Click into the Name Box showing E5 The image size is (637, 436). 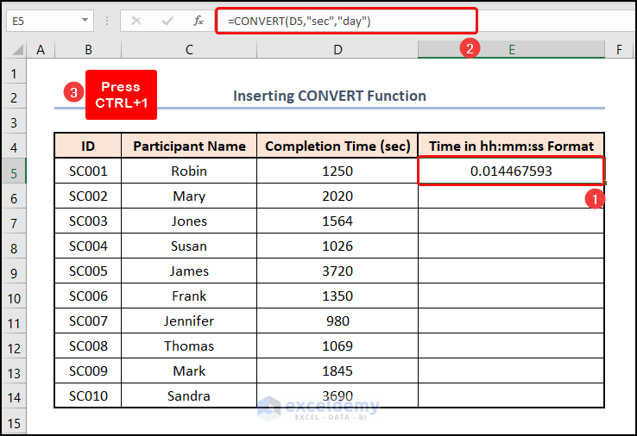[43, 21]
